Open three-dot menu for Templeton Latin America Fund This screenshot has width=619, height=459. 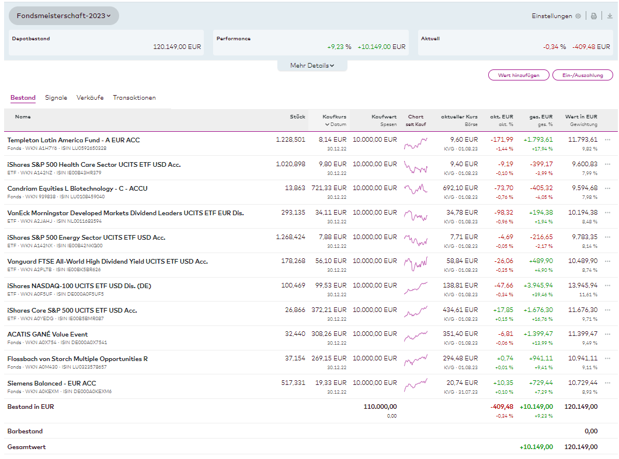(x=608, y=140)
